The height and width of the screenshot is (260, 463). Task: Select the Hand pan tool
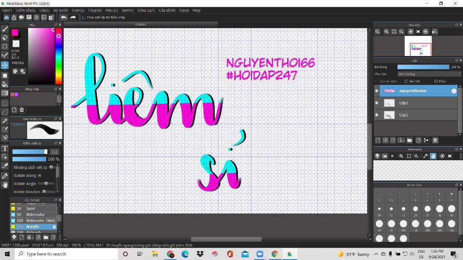coord(5,185)
